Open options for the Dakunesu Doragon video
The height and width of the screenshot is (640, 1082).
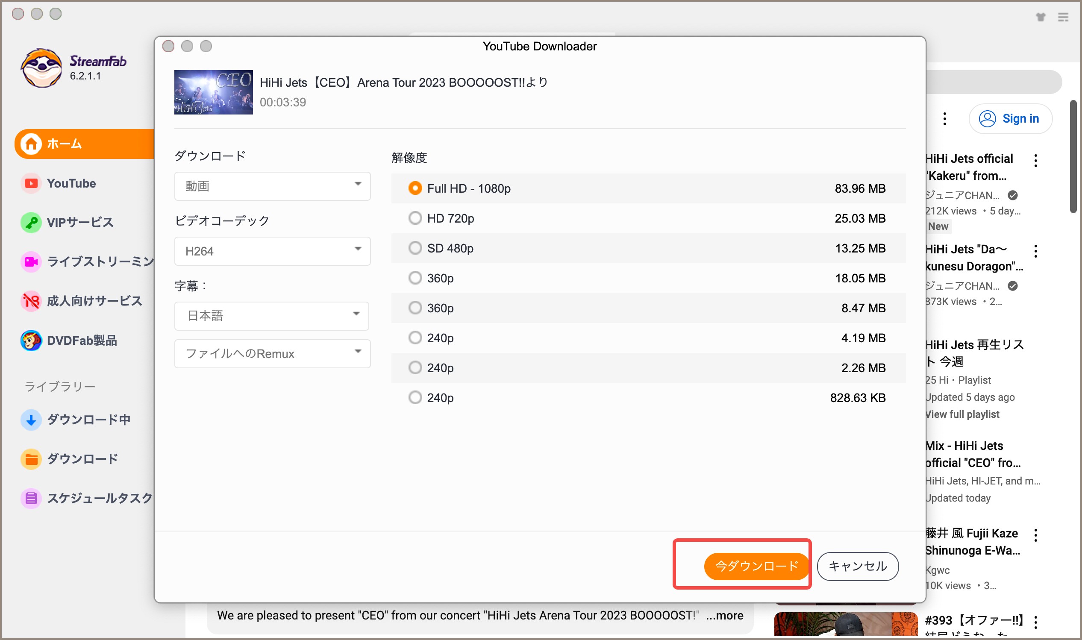(1036, 251)
